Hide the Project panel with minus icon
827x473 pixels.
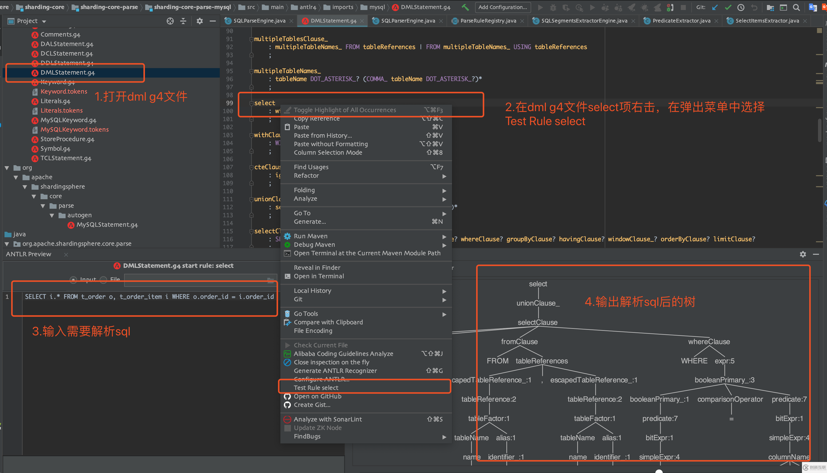click(213, 21)
